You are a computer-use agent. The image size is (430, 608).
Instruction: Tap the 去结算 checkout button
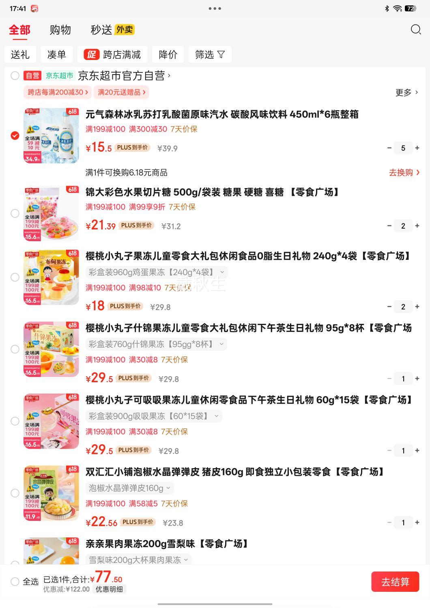[x=395, y=582]
